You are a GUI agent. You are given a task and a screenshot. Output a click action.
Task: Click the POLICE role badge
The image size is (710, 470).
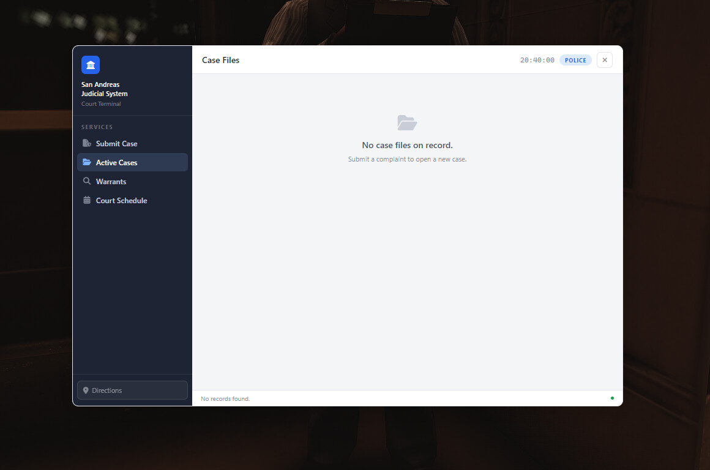[x=575, y=60]
